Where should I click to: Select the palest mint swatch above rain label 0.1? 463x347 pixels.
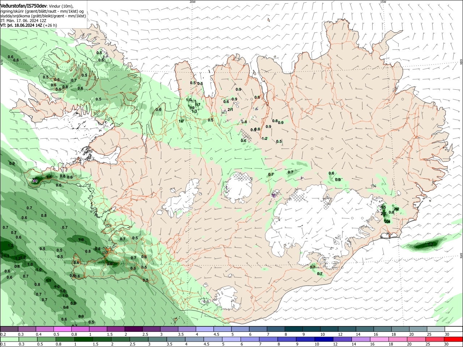pos(9,339)
